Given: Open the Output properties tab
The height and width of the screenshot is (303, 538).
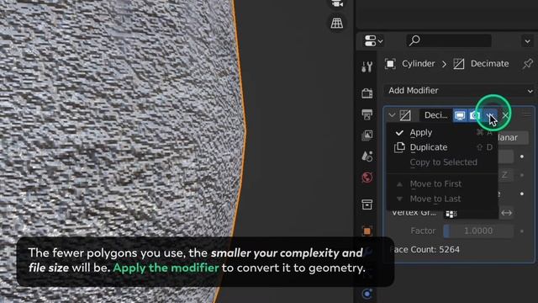Looking at the screenshot, I should pos(367,114).
